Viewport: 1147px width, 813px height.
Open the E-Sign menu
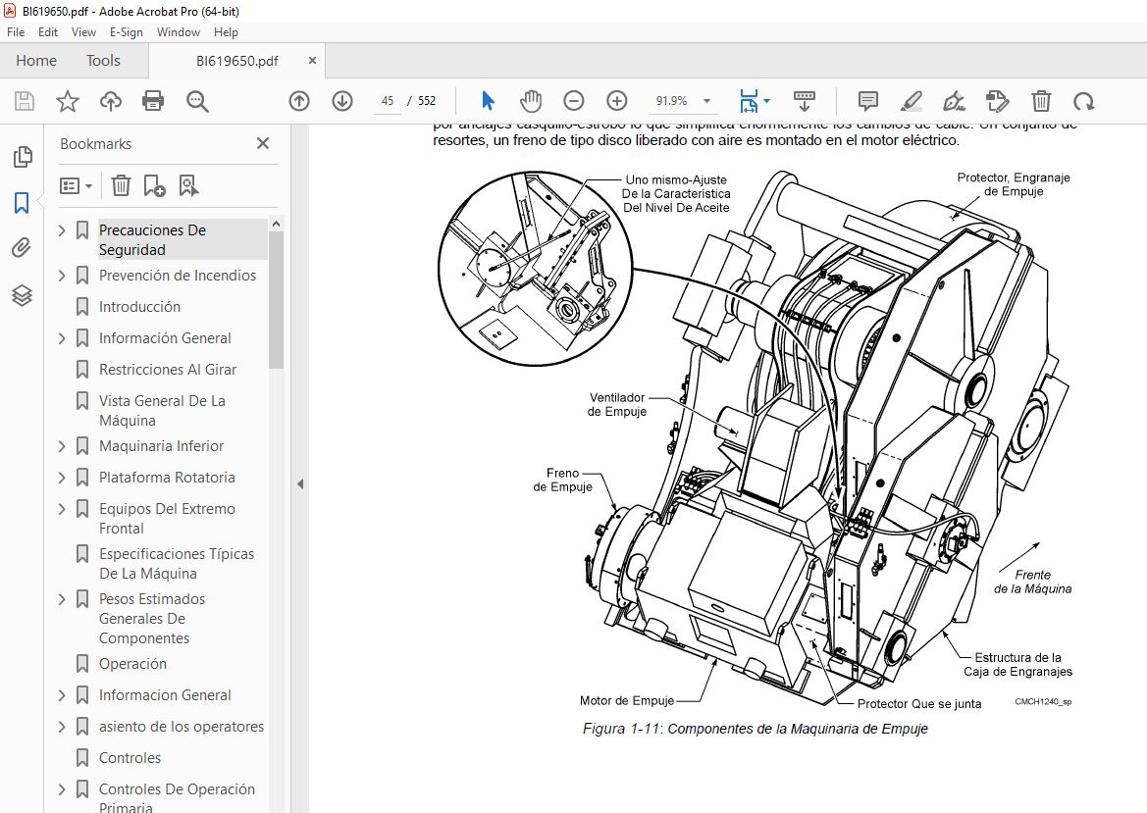126,32
